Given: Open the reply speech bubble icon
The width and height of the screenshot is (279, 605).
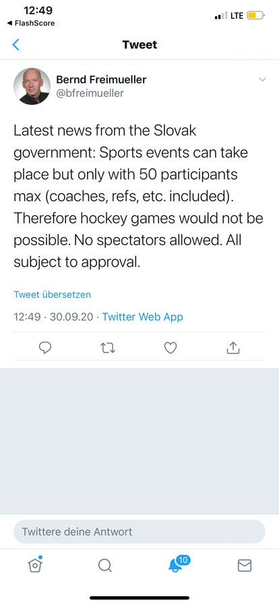Looking at the screenshot, I should pyautogui.click(x=45, y=348).
